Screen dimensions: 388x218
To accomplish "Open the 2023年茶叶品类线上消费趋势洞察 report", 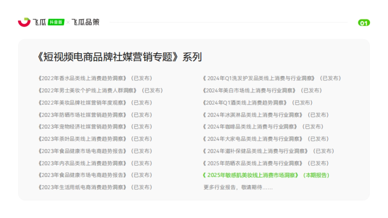I will (x=82, y=139).
